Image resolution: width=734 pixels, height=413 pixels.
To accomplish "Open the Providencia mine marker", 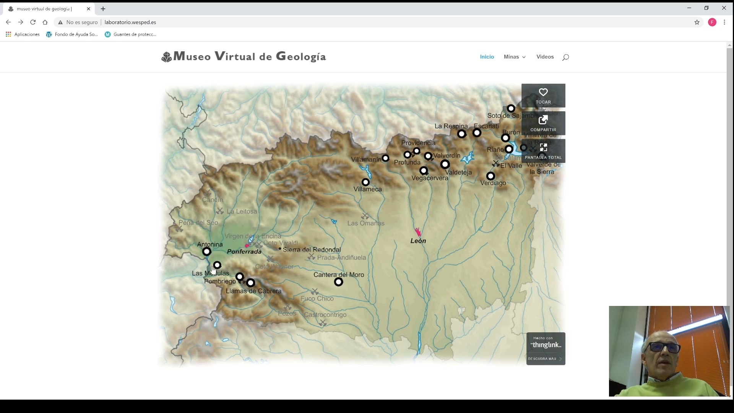I will point(417,151).
